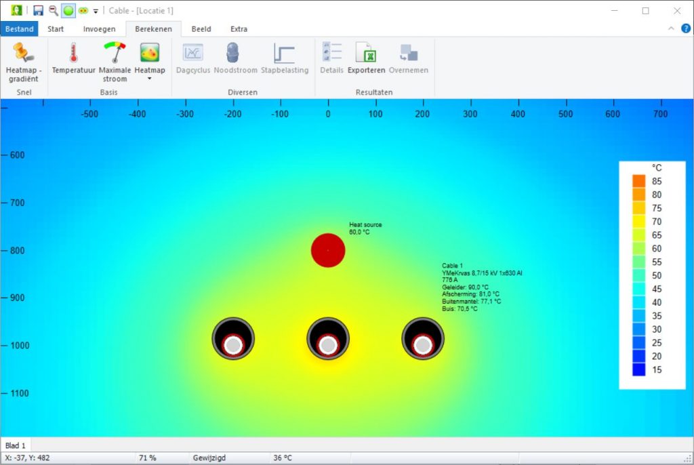Viewport: 694px width, 465px height.
Task: Click the 71 % zoom status field
Action: tap(147, 458)
